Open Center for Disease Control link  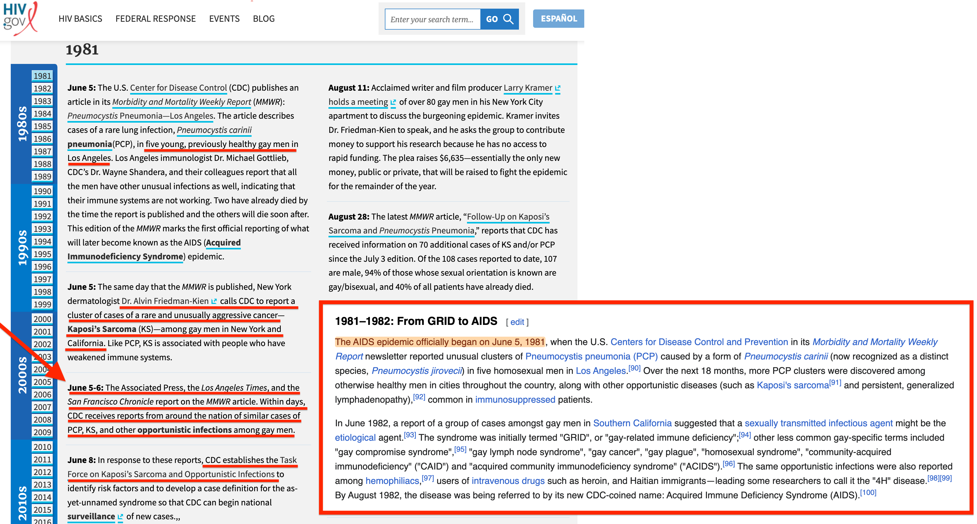click(x=178, y=88)
